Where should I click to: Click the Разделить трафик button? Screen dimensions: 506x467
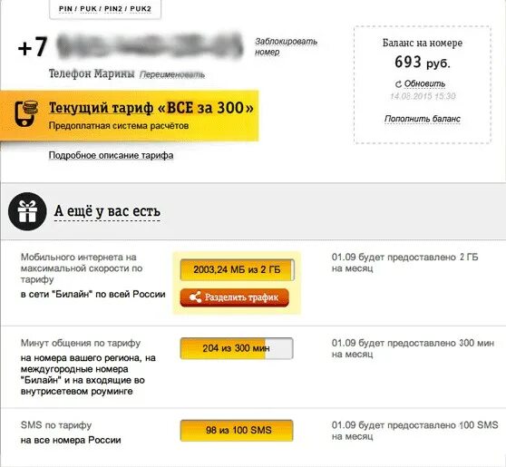[234, 297]
